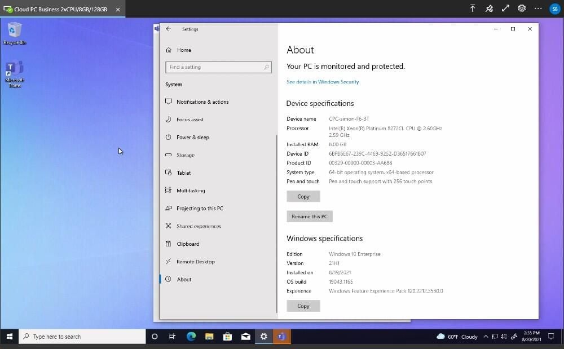Select the Version value 21H1
This screenshot has height=349, width=564.
334,263
